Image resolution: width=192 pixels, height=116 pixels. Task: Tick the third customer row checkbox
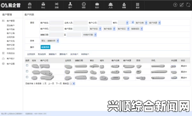coord(27,77)
